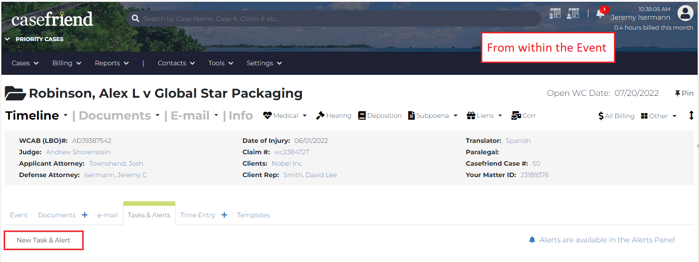Add a document with the Documents plus
This screenshot has width=699, height=262.
coord(85,215)
